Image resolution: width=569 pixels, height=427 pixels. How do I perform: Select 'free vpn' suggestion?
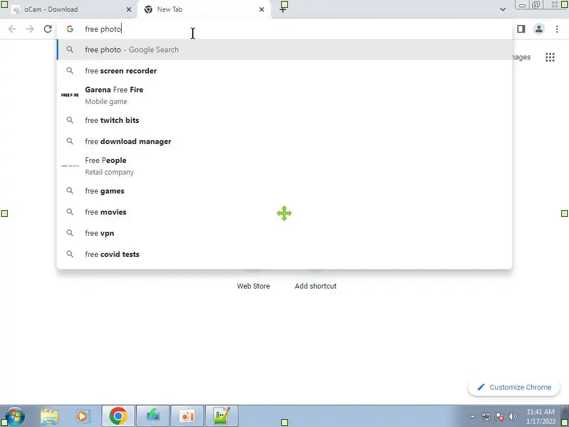click(284, 233)
